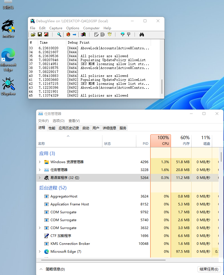
Task: Click the Capture Kernel icon in toolbar
Action: tap(68, 34)
